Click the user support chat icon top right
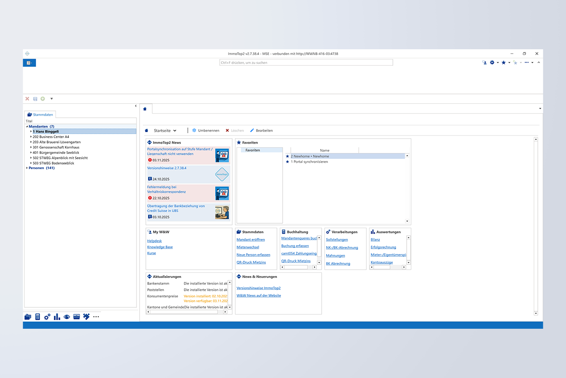This screenshot has width=566, height=378. tap(485, 63)
